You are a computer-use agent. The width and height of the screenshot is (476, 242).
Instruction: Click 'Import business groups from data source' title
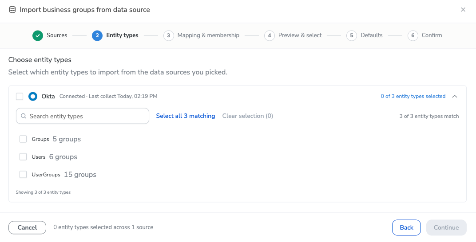(x=85, y=10)
